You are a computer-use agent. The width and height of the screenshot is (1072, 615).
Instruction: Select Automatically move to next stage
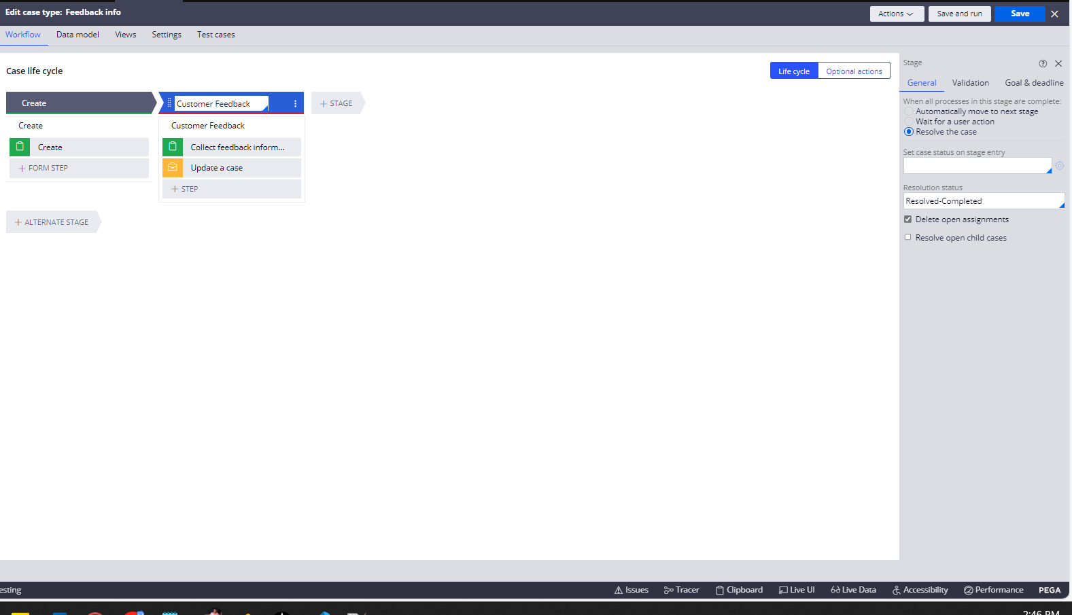(909, 111)
